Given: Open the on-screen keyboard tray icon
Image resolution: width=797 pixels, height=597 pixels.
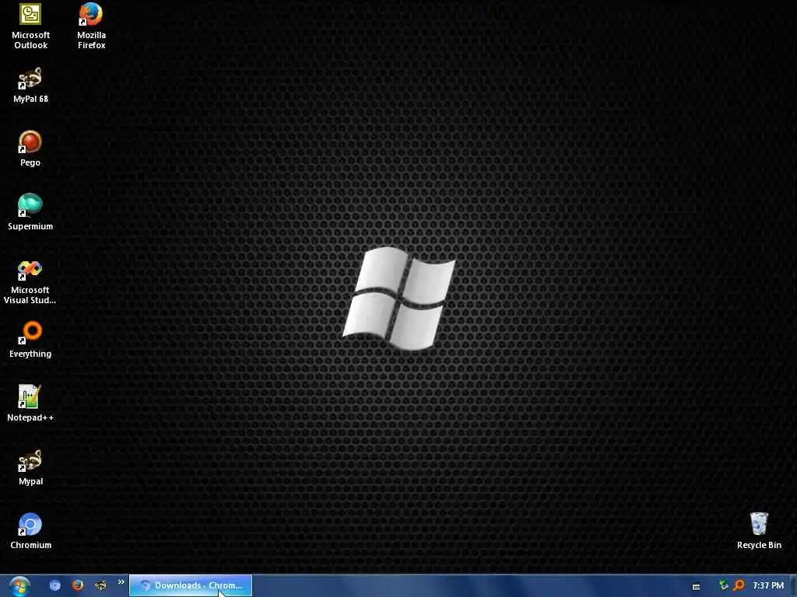Looking at the screenshot, I should pyautogui.click(x=697, y=586).
